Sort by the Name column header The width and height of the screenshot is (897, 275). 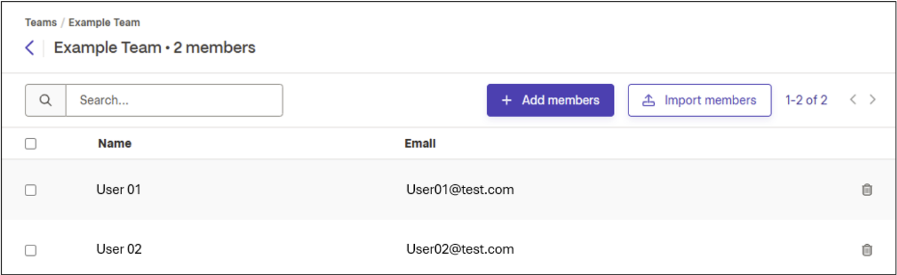pos(115,143)
